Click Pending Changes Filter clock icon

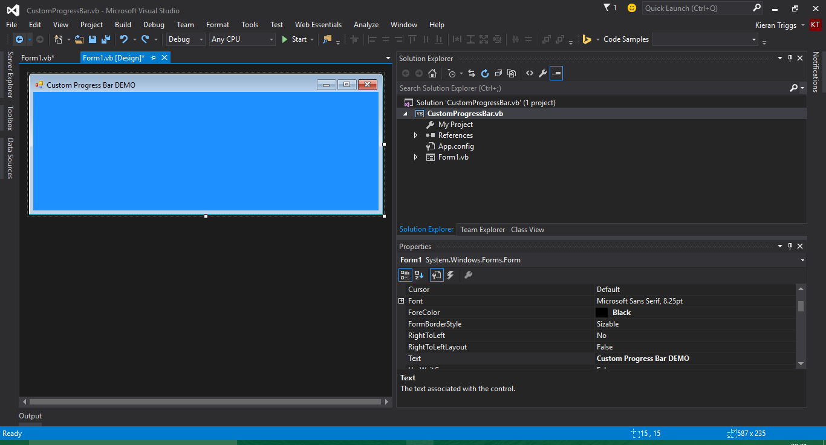(x=451, y=73)
